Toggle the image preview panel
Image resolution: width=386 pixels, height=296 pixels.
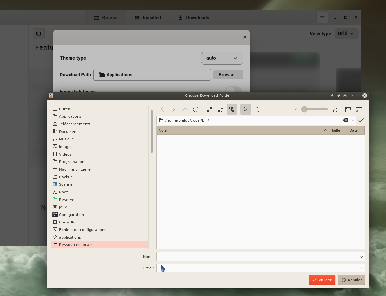(x=245, y=109)
